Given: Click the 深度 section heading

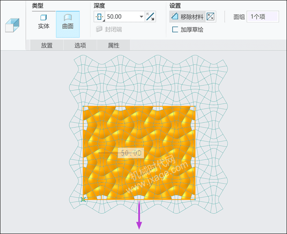Looking at the screenshot, I should 99,6.
